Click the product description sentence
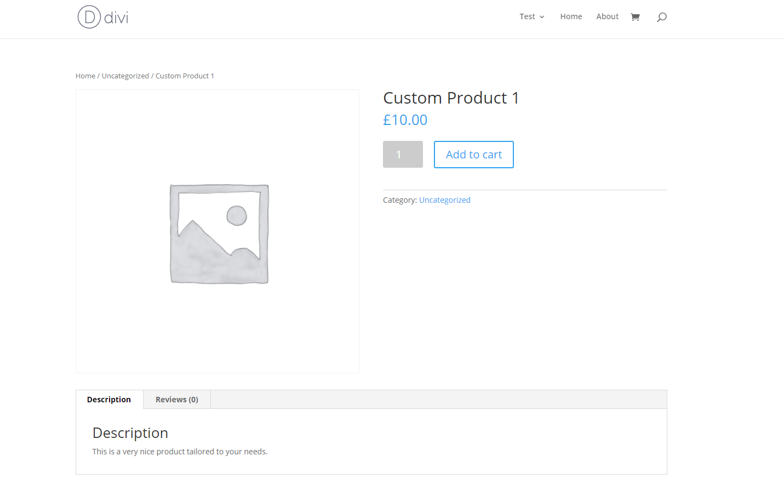Viewport: 784px width, 490px height. (180, 452)
